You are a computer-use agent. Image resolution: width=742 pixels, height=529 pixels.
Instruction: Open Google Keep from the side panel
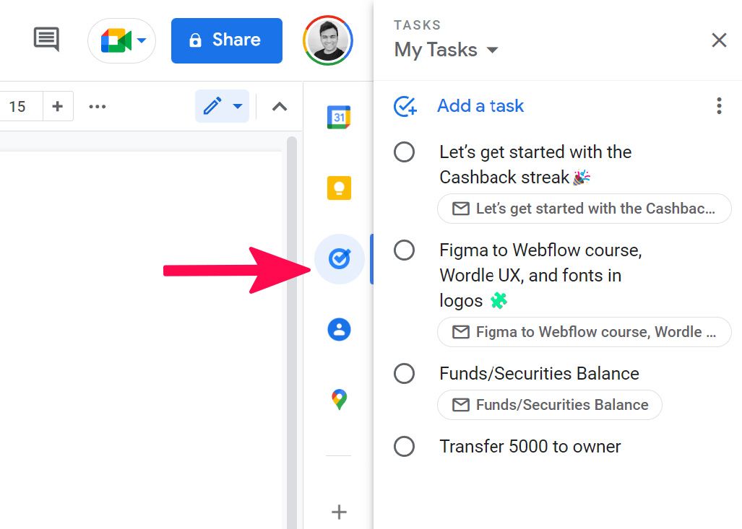pyautogui.click(x=338, y=188)
